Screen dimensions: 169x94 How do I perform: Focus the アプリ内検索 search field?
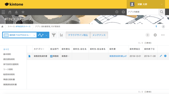point(143,12)
